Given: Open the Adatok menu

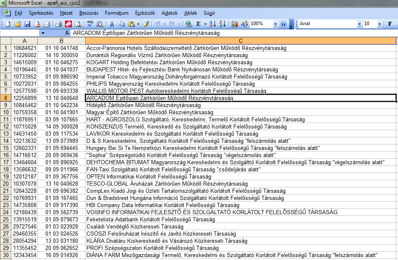Looking at the screenshot, I should 170,13.
